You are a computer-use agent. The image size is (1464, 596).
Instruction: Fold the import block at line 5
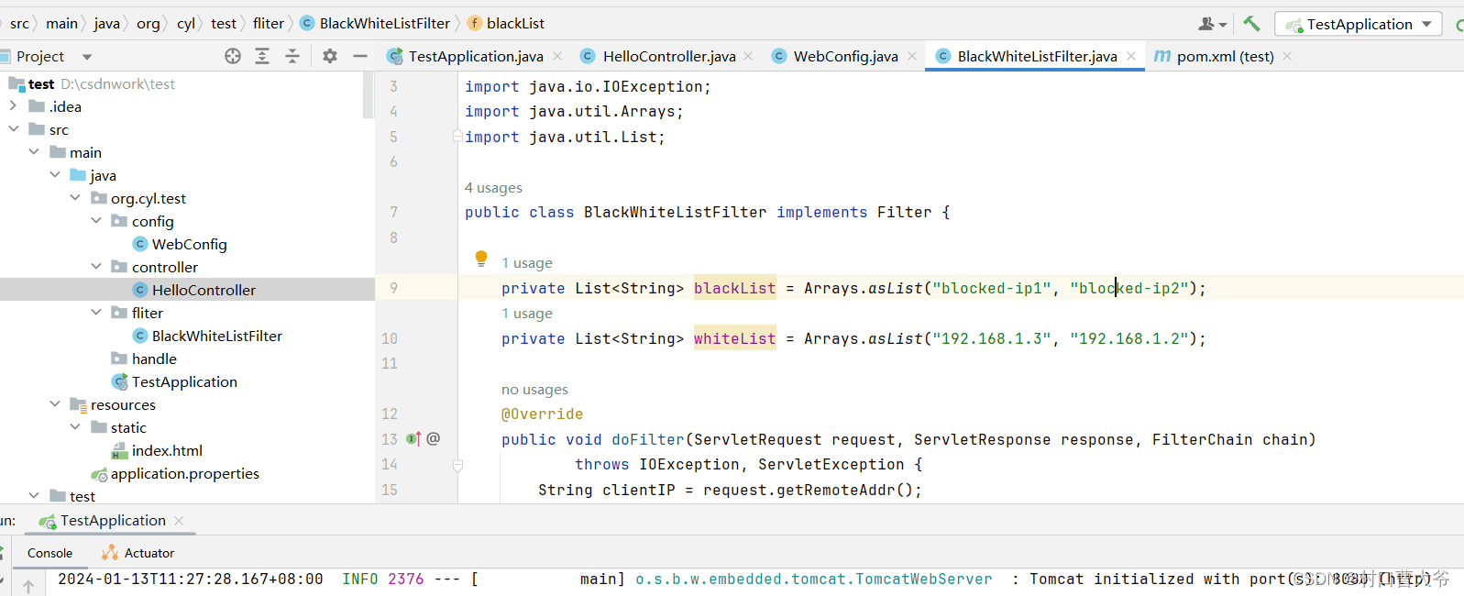(457, 137)
